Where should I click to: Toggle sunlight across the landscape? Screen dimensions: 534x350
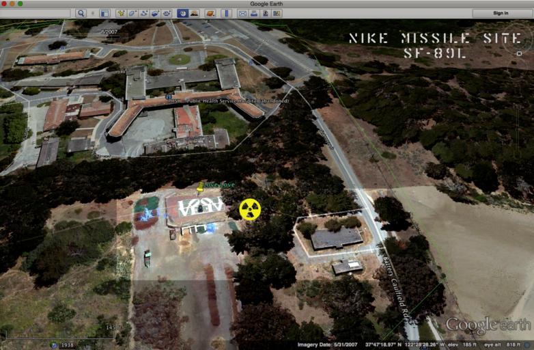click(194, 13)
